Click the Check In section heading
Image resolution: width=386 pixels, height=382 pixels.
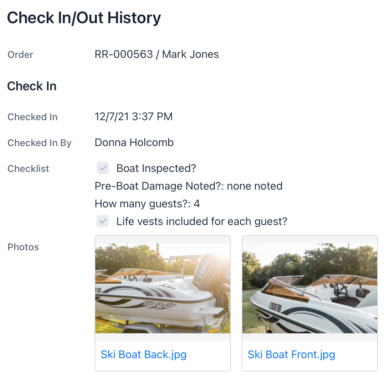(32, 86)
